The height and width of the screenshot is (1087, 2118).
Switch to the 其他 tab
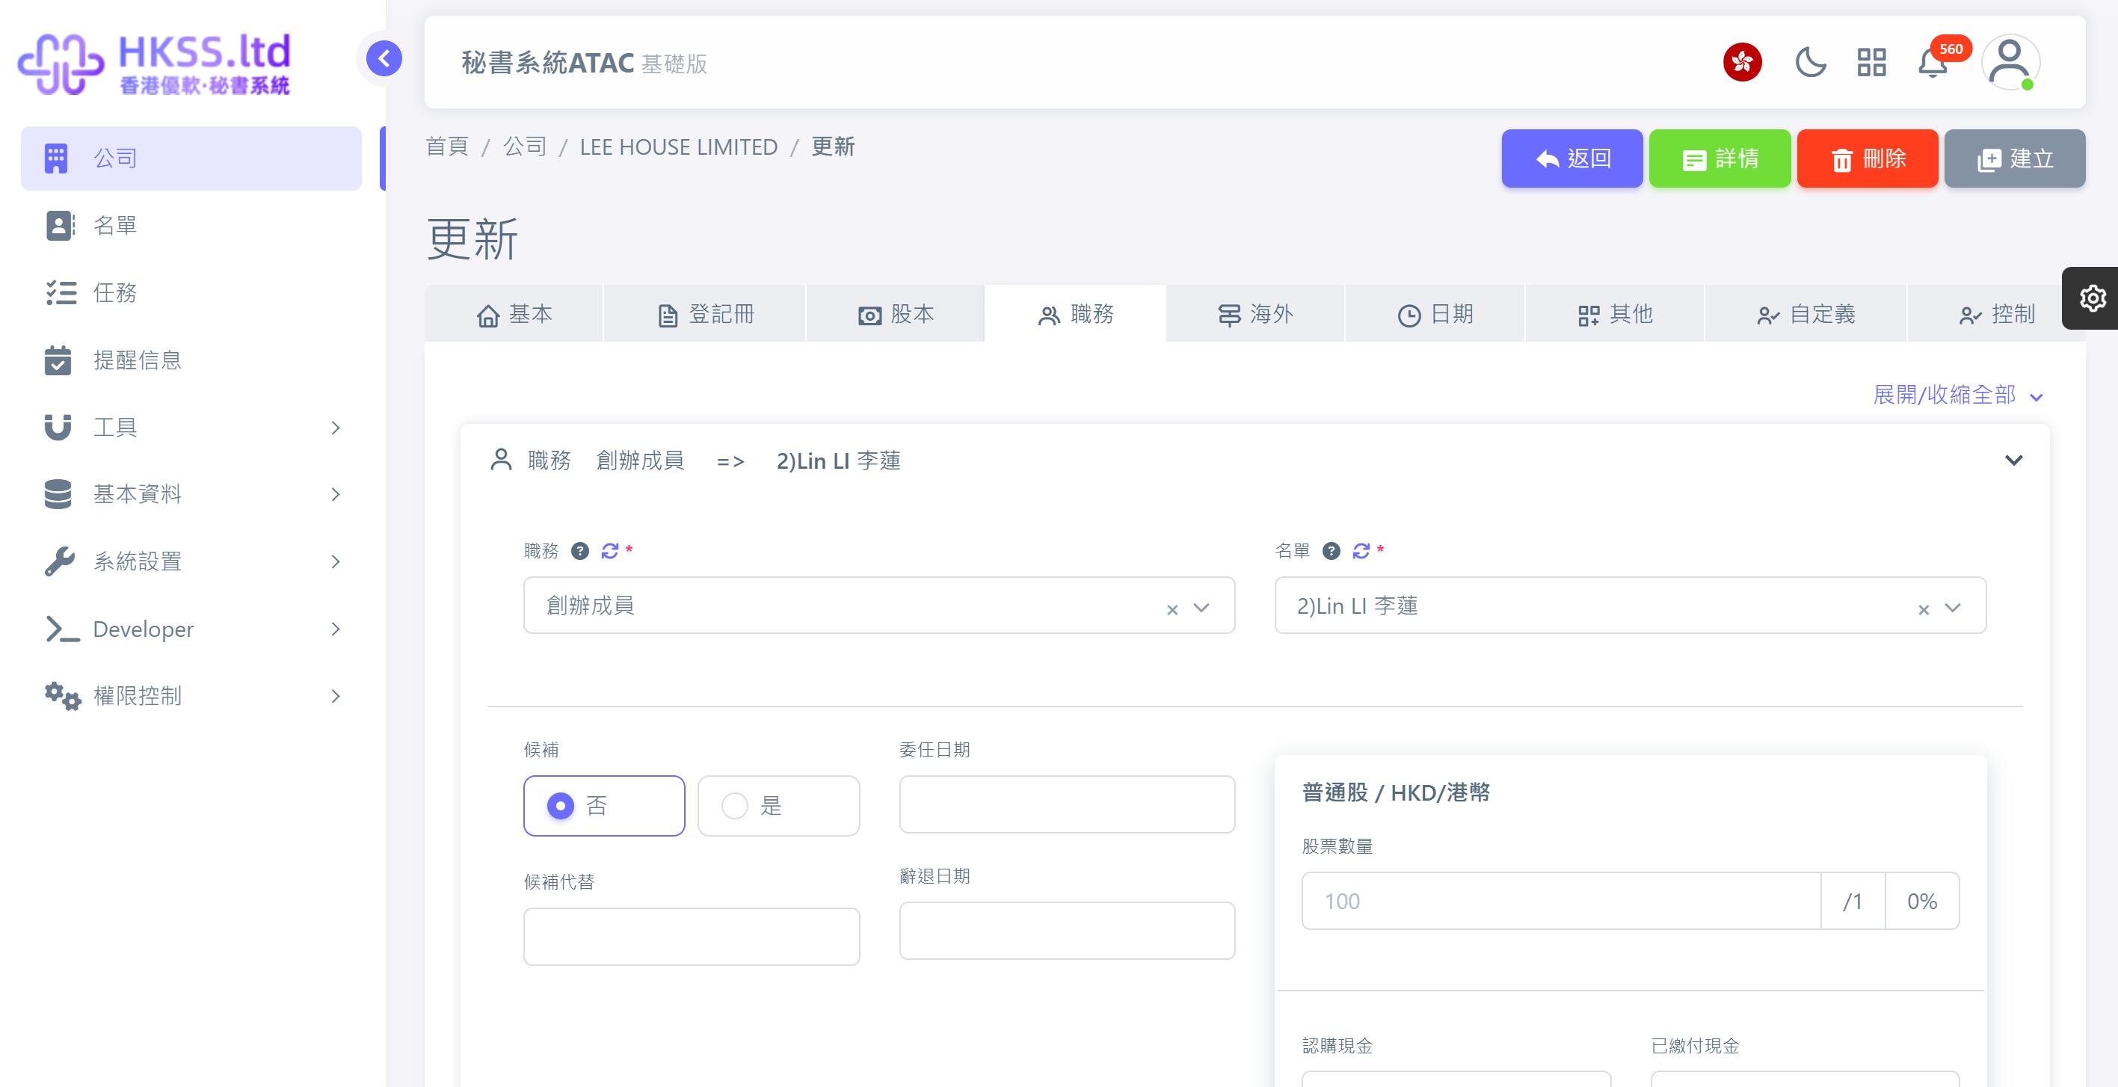pyautogui.click(x=1616, y=314)
